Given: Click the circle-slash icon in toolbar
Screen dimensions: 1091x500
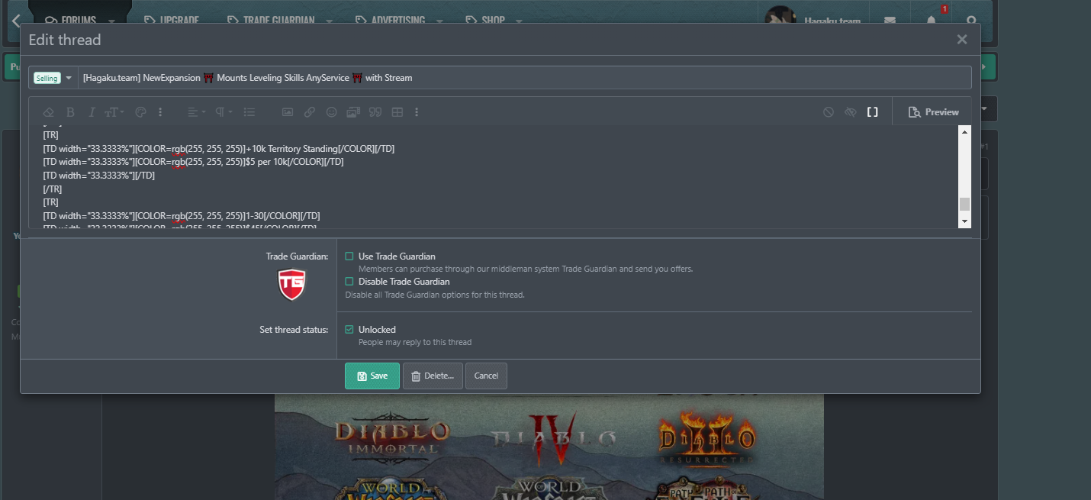Looking at the screenshot, I should click(829, 112).
